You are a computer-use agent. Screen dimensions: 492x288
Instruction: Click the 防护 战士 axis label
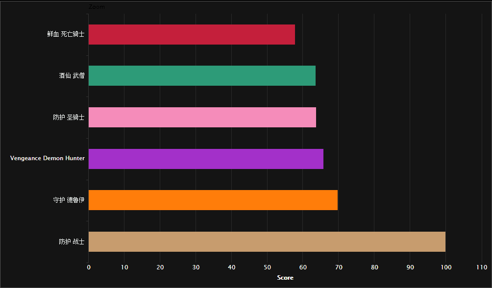72,241
